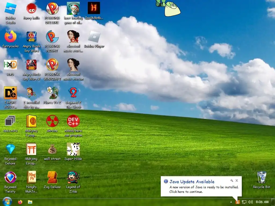Select the PEGGING DELUXE icon
The height and width of the screenshot is (206, 275).
pos(52,13)
